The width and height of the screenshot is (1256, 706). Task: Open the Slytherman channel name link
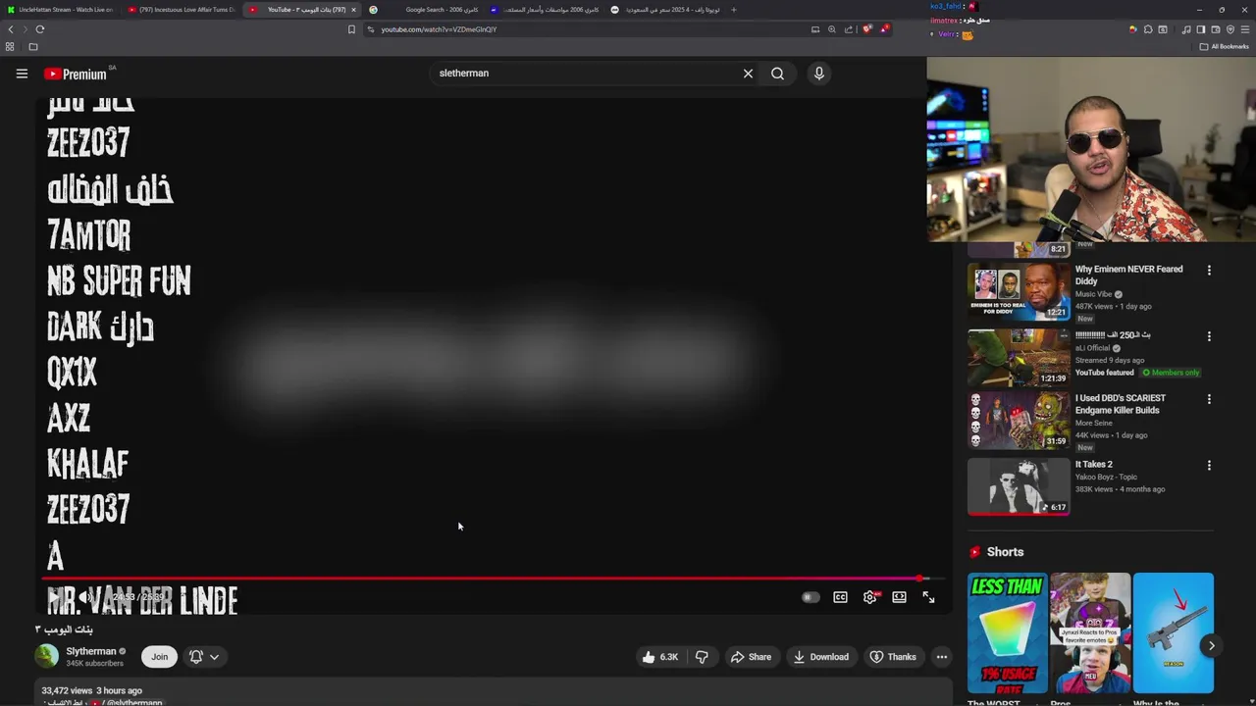pyautogui.click(x=91, y=651)
